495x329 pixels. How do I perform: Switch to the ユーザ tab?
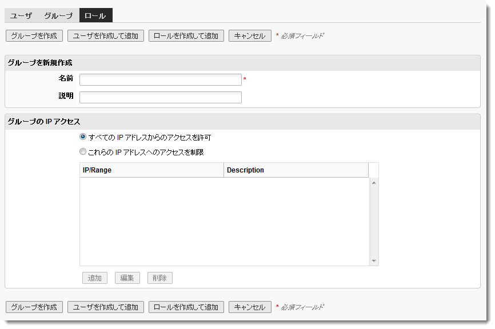point(21,15)
